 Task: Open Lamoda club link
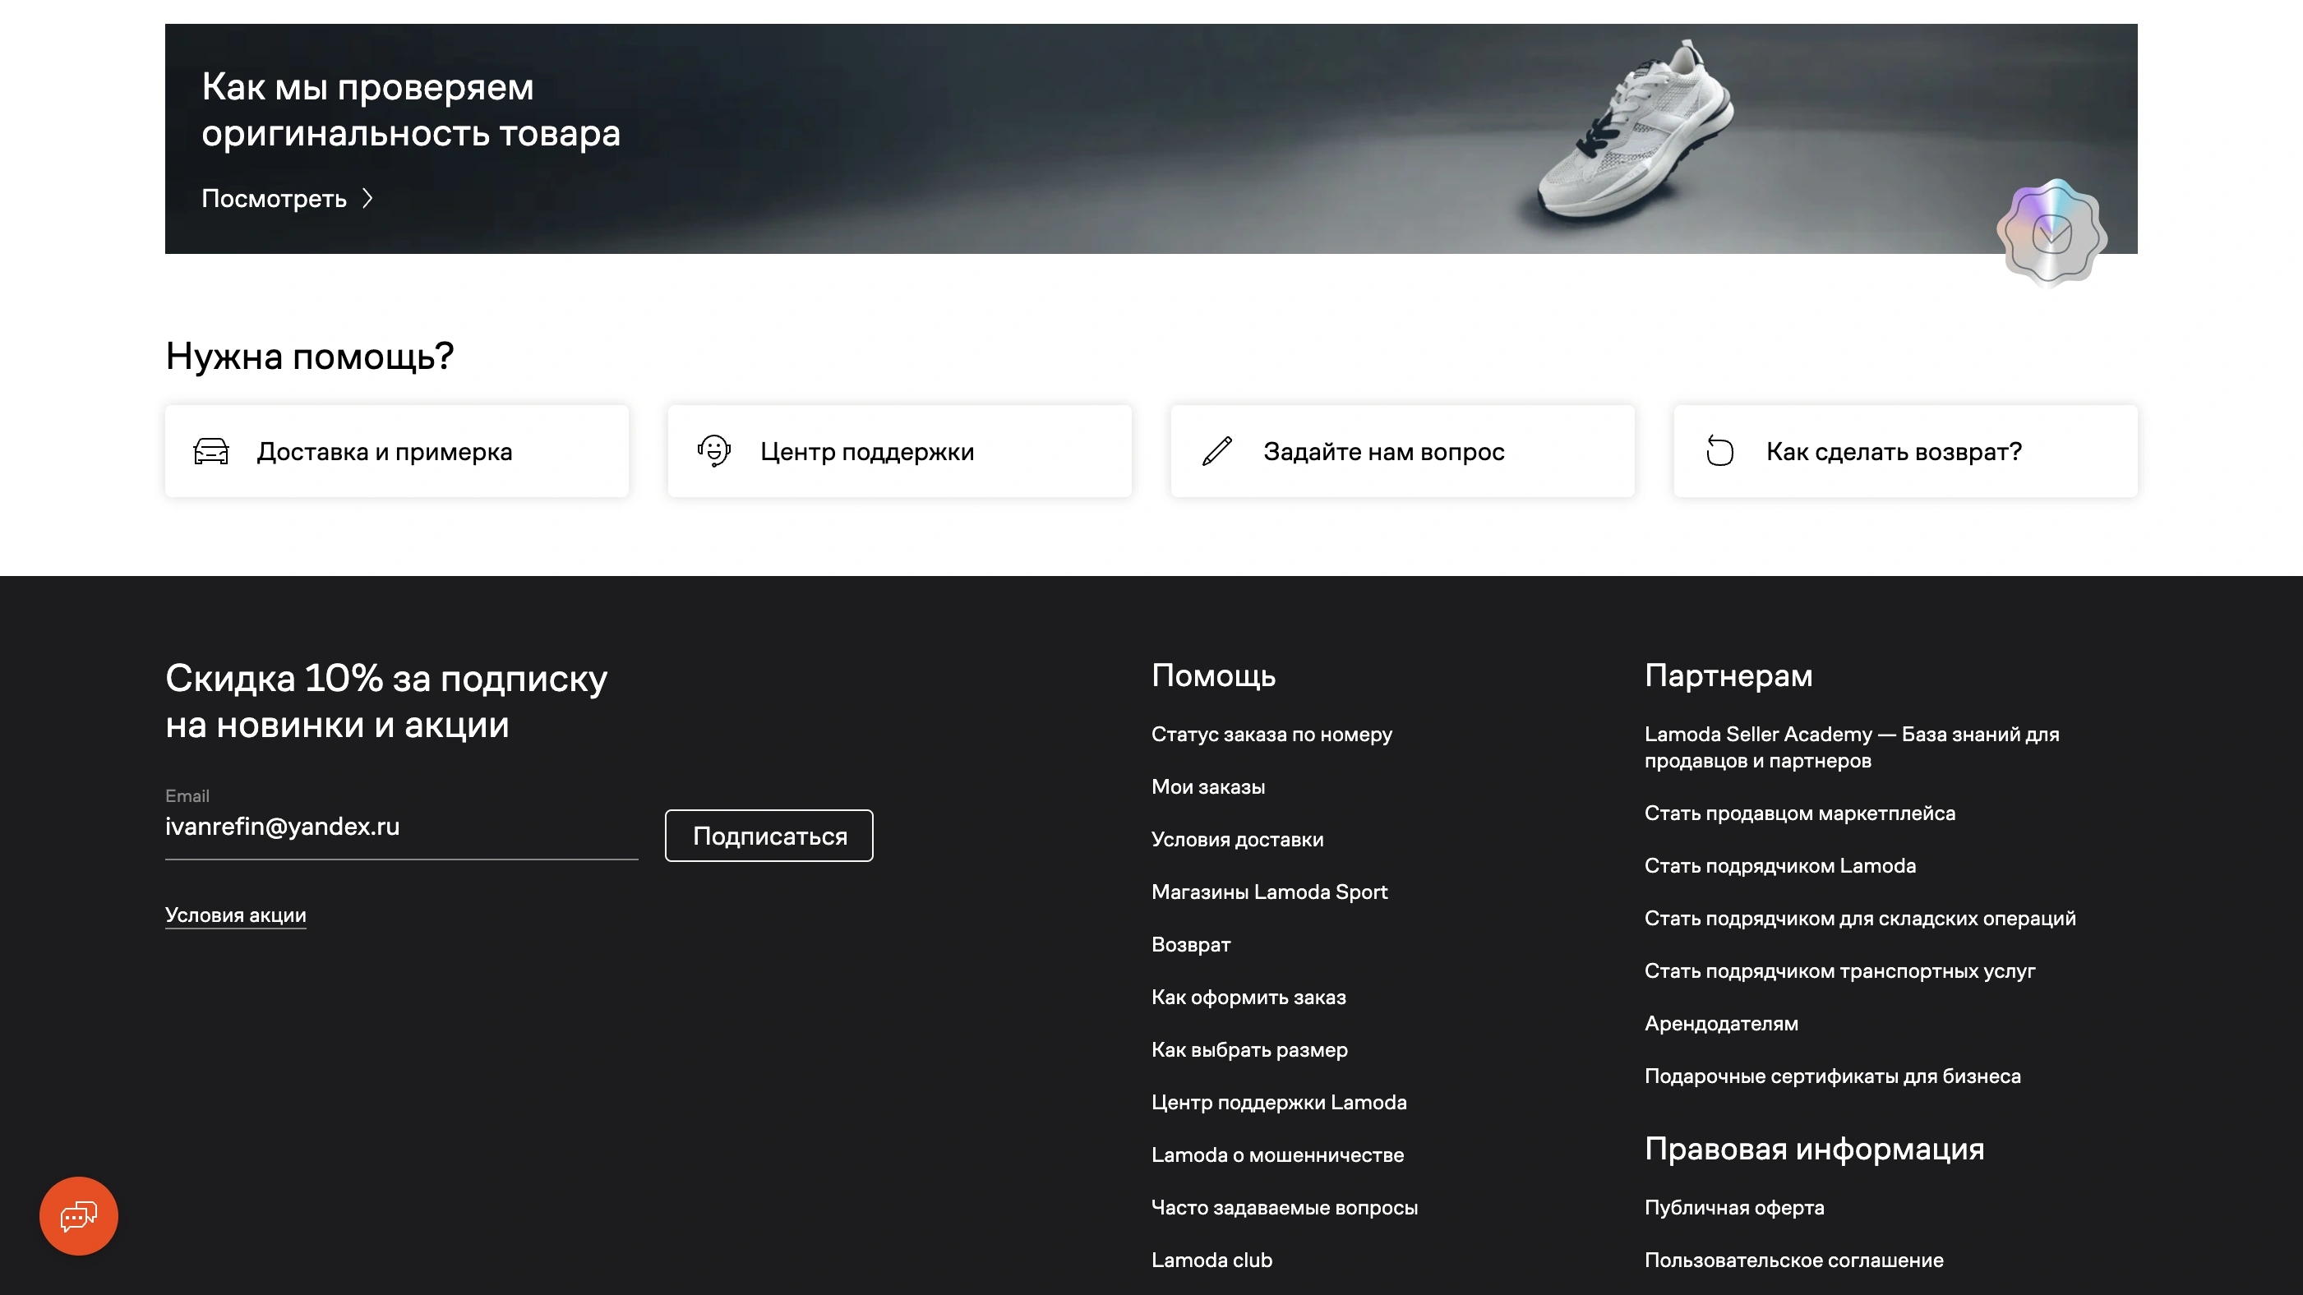[x=1211, y=1260]
